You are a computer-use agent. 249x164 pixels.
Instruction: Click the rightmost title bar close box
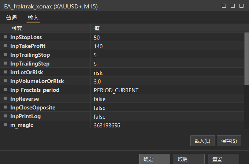[241, 6]
